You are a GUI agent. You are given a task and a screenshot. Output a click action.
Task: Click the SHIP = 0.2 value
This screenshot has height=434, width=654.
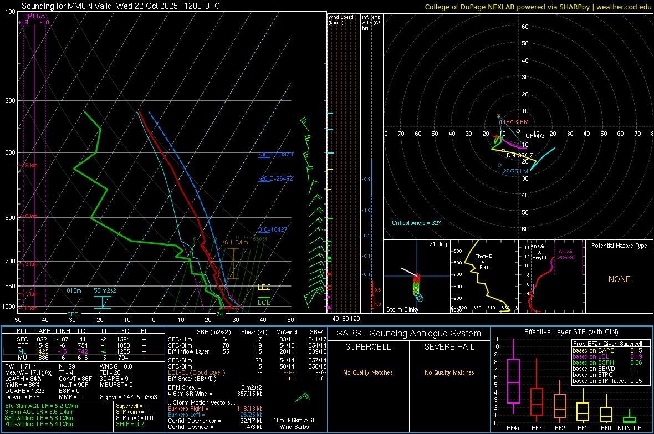tap(130, 424)
